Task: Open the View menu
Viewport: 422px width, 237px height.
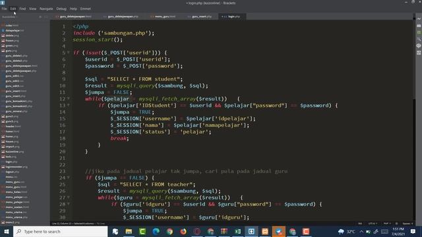Action: click(x=32, y=9)
